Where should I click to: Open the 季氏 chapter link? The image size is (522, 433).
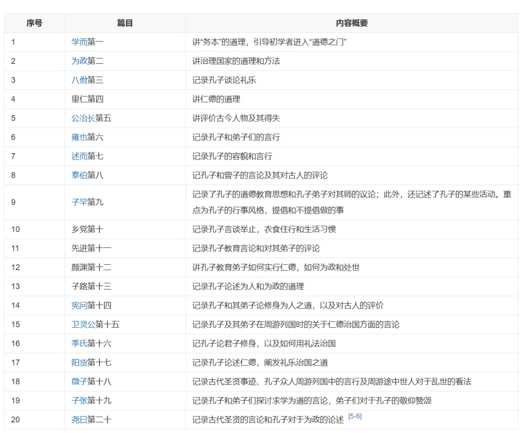click(79, 343)
